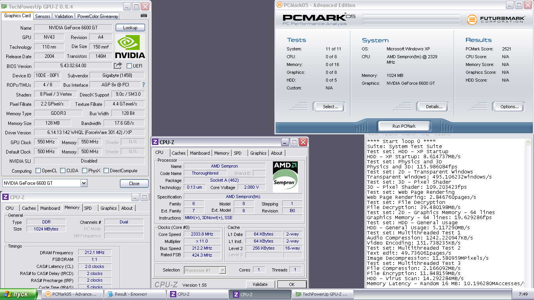Click the Core Speed value 2333.8 MHz
Image resolution: width=534 pixels, height=300 pixels.
pyautogui.click(x=202, y=234)
